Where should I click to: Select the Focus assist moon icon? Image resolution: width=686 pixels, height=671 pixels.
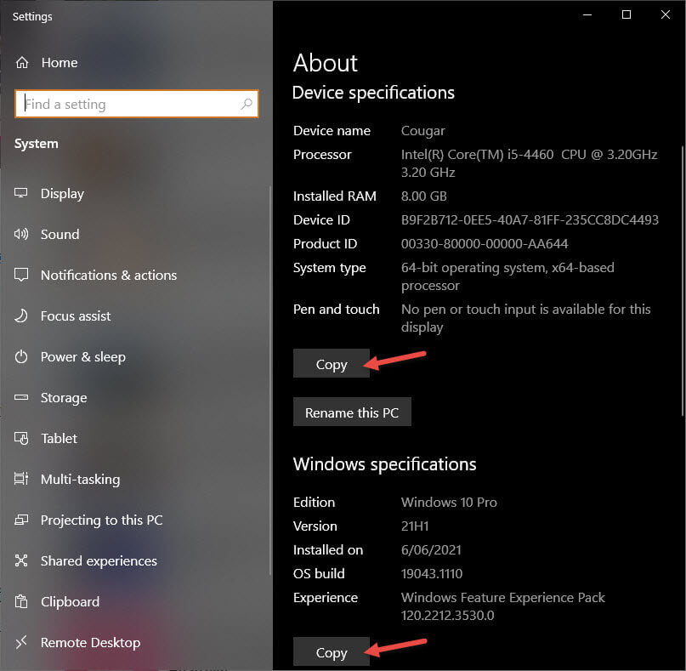20,316
